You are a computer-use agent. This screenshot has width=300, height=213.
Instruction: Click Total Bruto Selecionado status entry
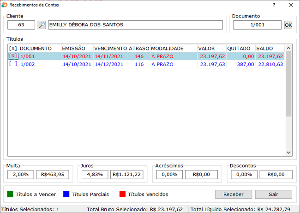[135, 209]
